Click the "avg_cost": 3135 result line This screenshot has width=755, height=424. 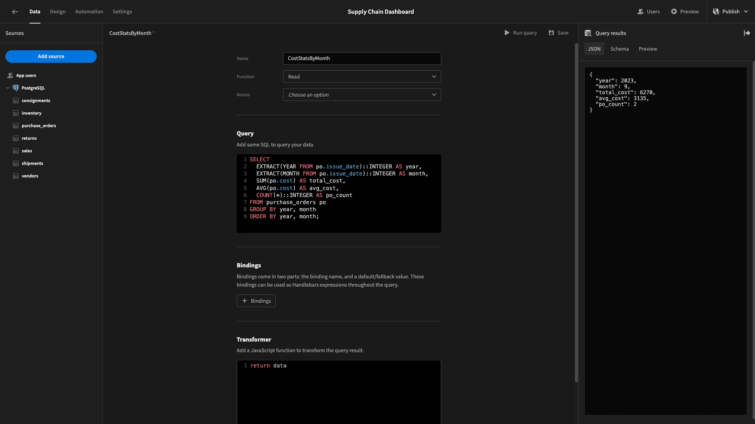(x=622, y=99)
